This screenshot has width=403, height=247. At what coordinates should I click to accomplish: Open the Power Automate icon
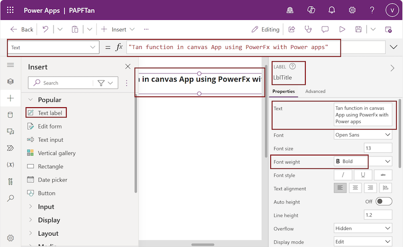[x=10, y=148]
